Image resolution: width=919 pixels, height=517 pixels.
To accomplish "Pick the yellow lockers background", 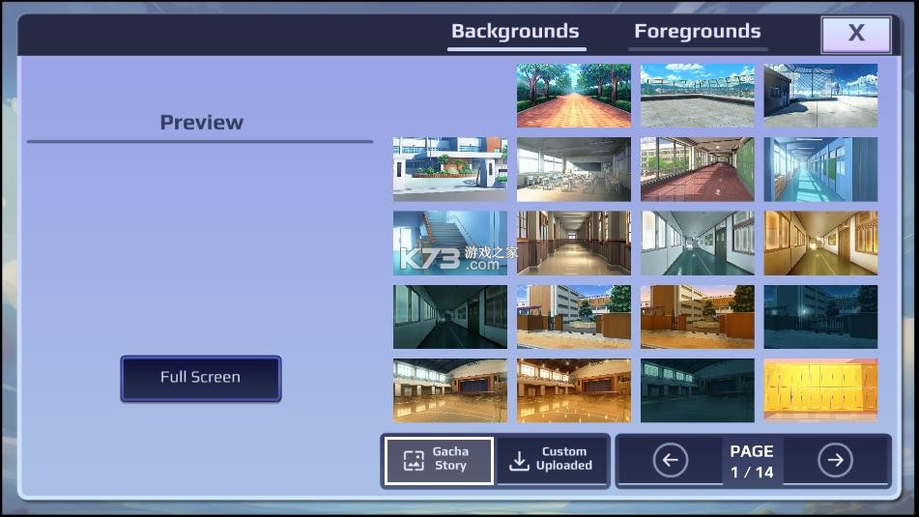I will point(820,390).
